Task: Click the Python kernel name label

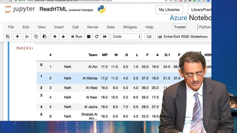Action: pos(205,27)
